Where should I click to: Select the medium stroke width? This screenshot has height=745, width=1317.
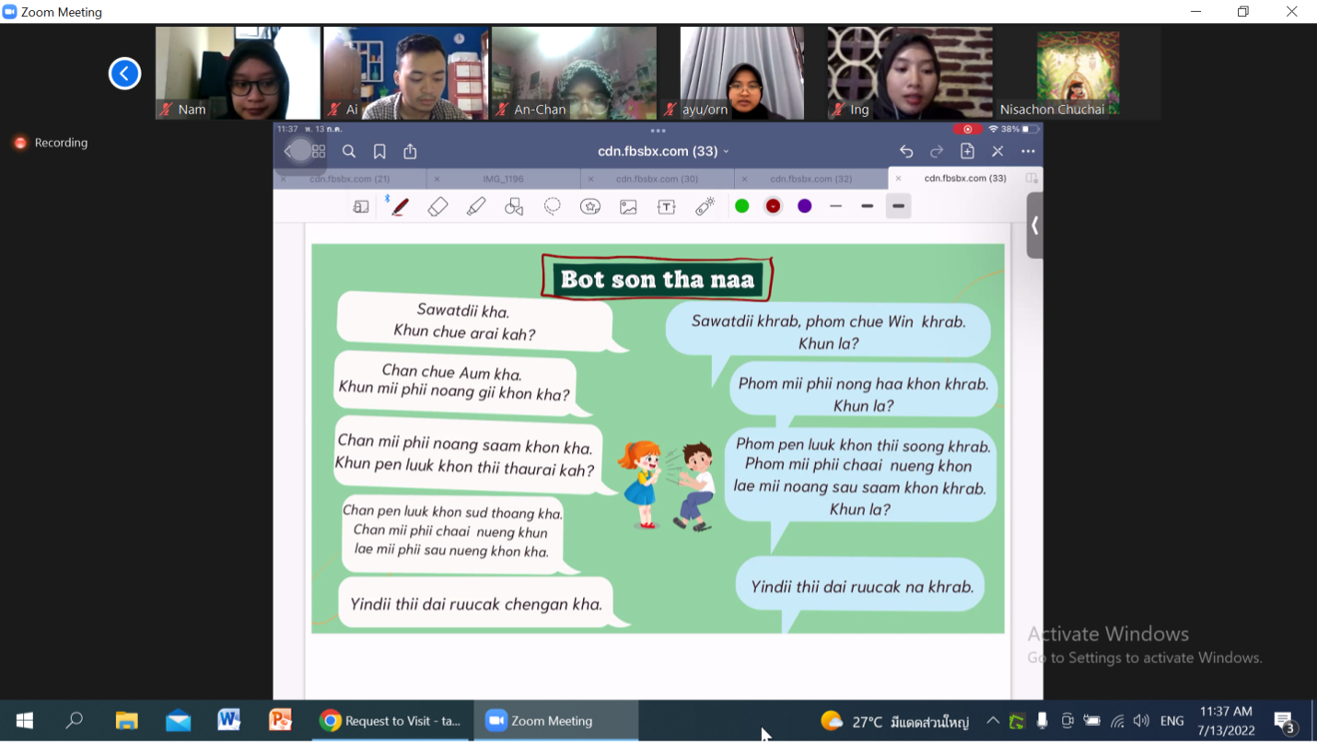coord(867,206)
